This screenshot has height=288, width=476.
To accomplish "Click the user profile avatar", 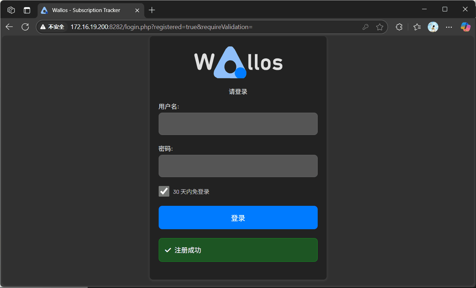I will [433, 27].
